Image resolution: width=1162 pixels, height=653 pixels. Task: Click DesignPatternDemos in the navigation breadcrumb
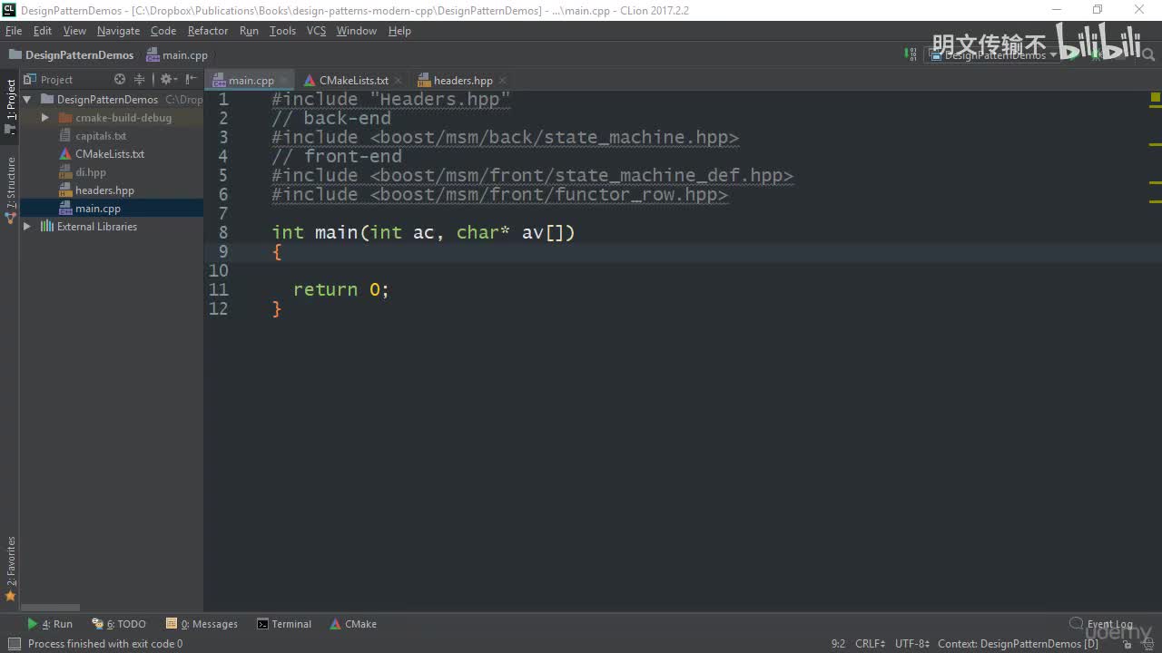coord(71,55)
